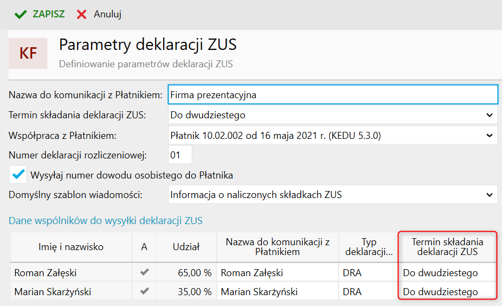The width and height of the screenshot is (502, 306).
Task: Toggle the A checkmark for Roman Załęski
Action: point(144,273)
